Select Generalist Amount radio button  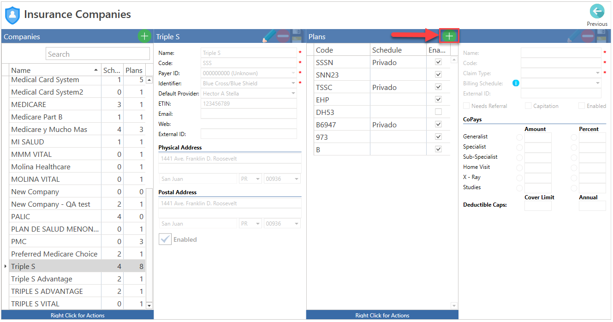click(x=520, y=137)
